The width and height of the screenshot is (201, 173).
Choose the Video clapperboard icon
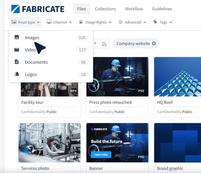tap(17, 50)
